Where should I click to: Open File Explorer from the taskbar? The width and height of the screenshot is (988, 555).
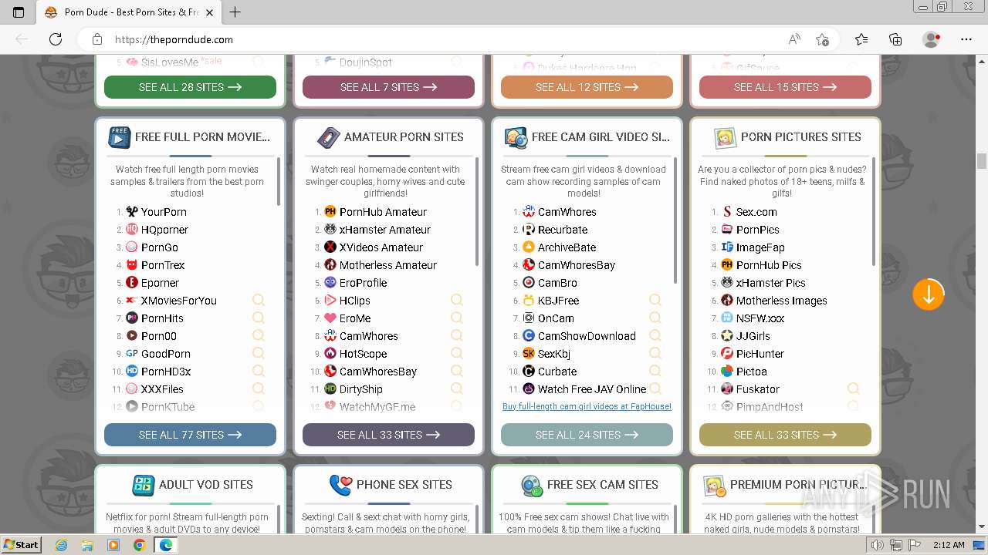coord(87,545)
